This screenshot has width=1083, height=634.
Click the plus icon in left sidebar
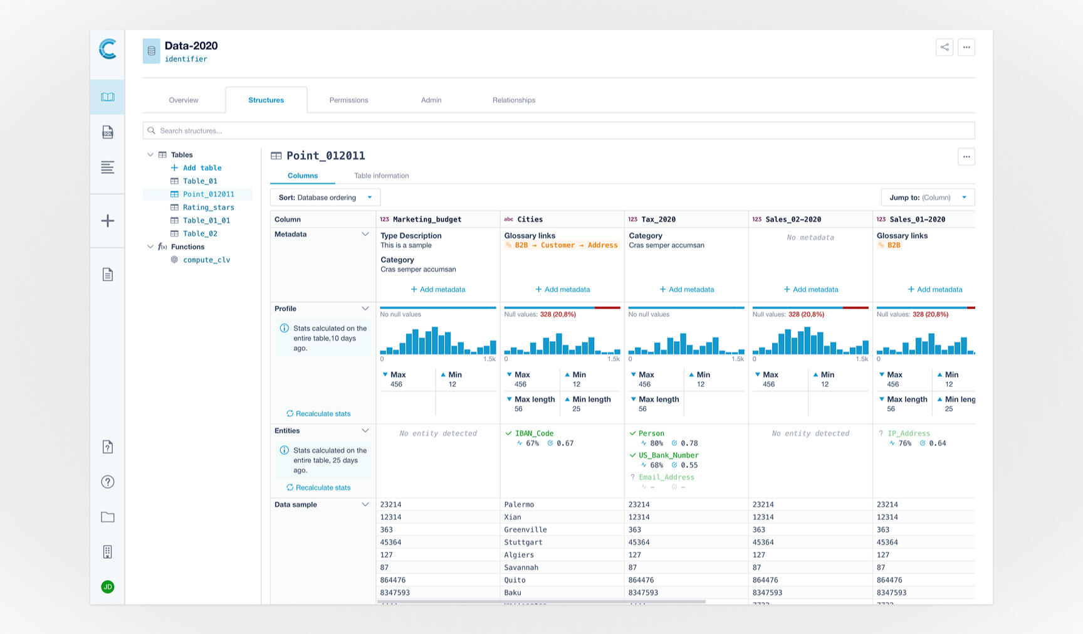coord(108,221)
